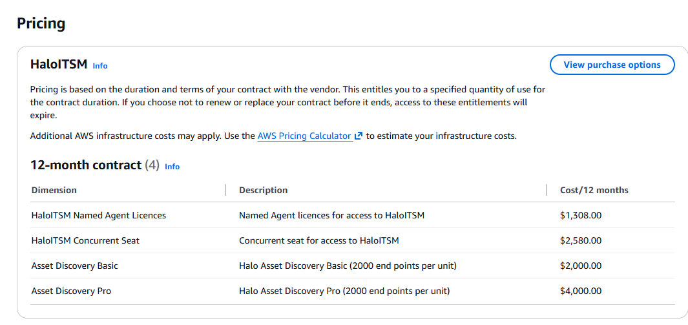Viewport: 688px width, 325px height.
Task: Click 'Concurrent seat for access to HaloITSM' description
Action: click(x=319, y=240)
